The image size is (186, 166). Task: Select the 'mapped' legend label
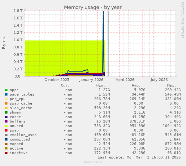click(x=16, y=144)
